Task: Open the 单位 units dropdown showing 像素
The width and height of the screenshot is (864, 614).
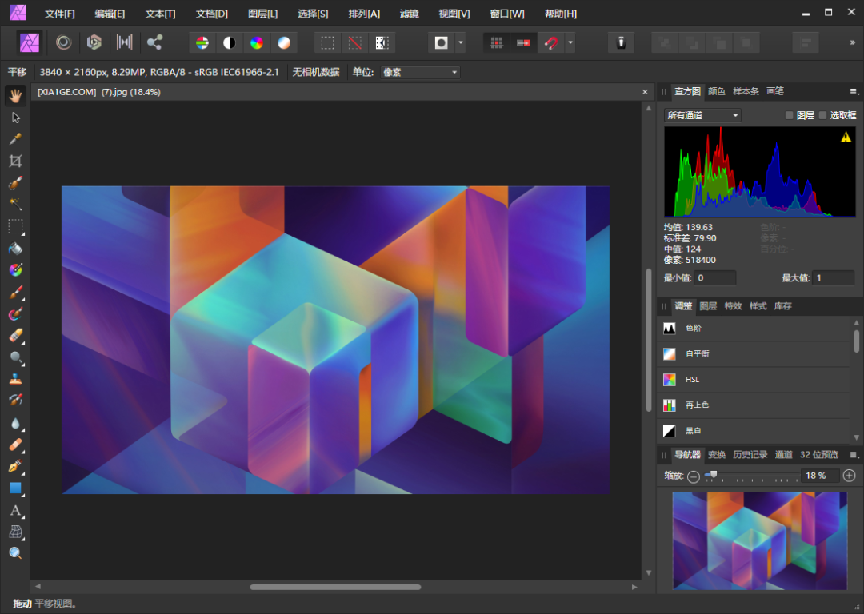Action: pos(419,72)
